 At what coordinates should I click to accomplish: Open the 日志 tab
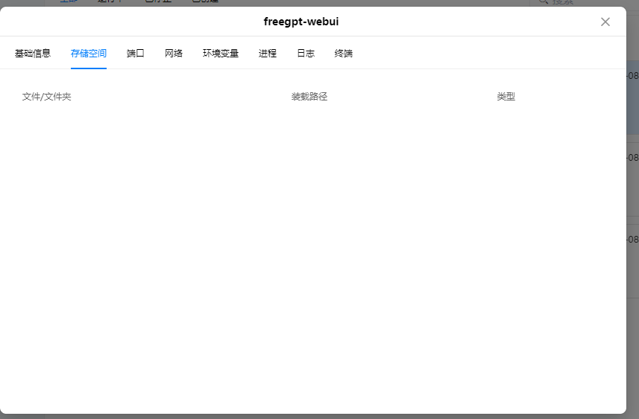306,54
